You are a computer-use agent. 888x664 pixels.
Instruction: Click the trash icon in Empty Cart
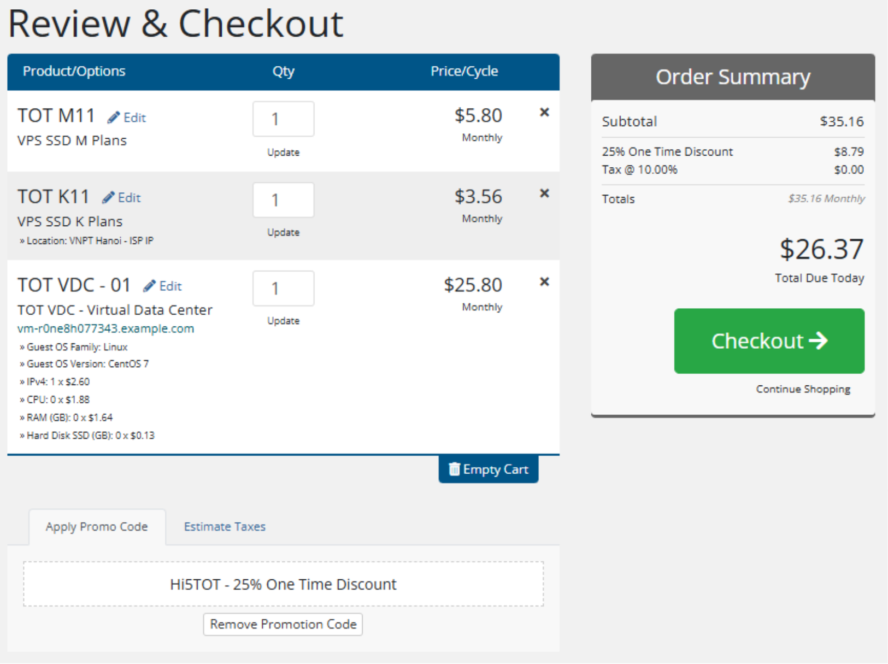454,469
